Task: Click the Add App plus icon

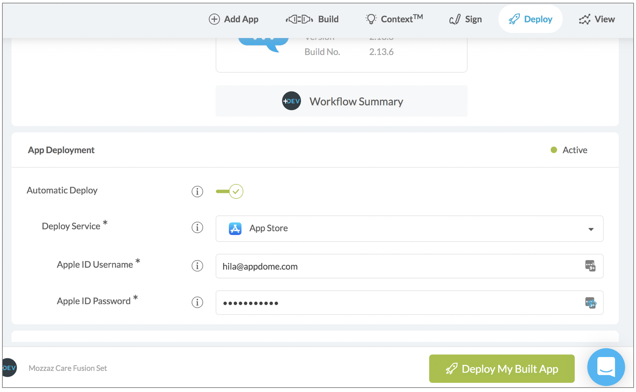Action: 214,19
